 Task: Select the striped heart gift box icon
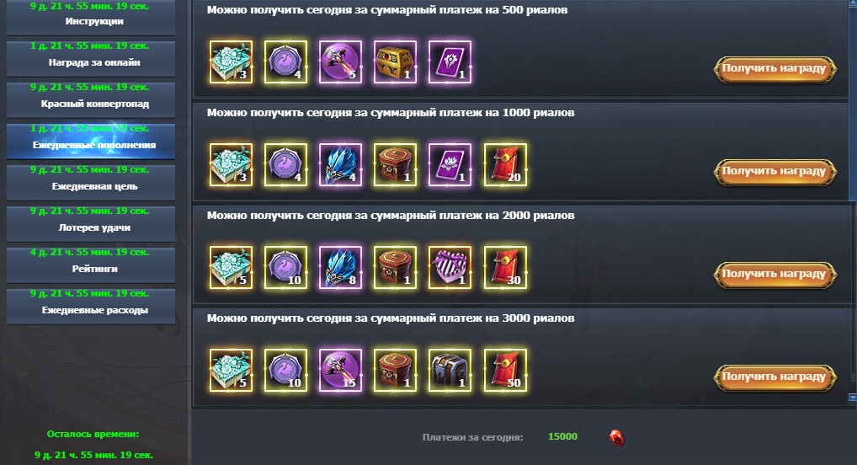tap(450, 268)
